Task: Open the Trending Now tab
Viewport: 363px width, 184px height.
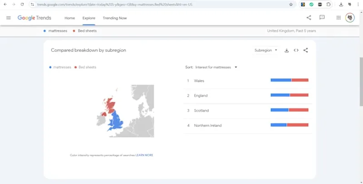Action: pos(115,18)
